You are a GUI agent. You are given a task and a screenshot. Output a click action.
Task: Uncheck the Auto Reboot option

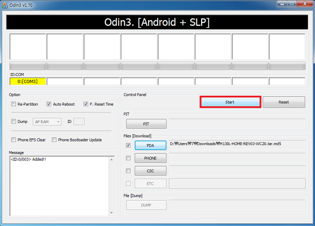click(49, 104)
